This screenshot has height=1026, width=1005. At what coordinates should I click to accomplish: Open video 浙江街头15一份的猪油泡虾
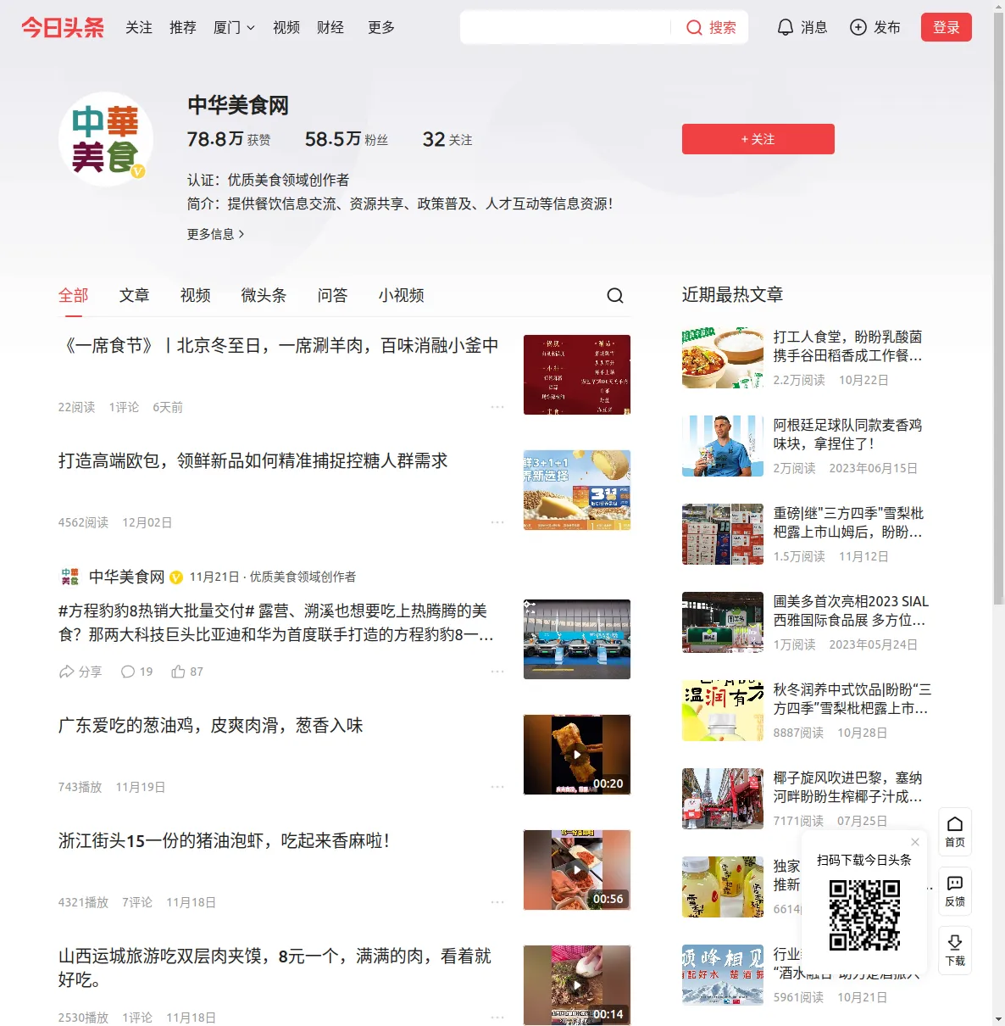225,841
